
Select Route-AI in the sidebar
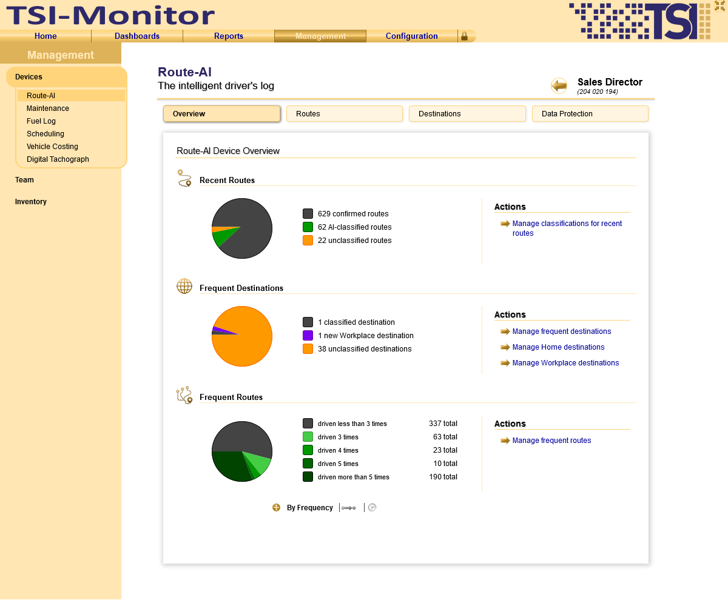[71, 96]
